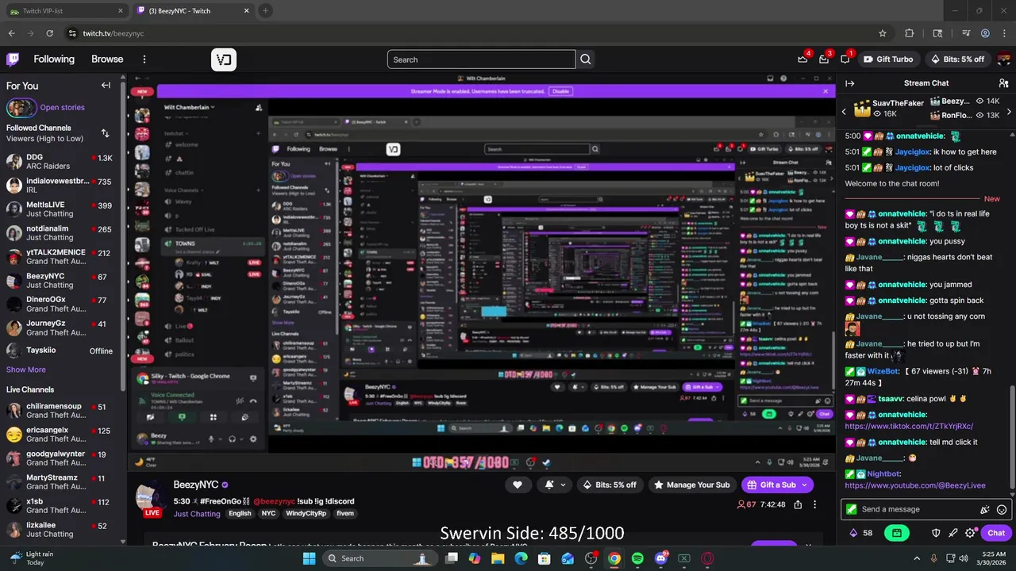Open the three-dot More menu beside Browse
The image size is (1016, 571).
pyautogui.click(x=144, y=59)
